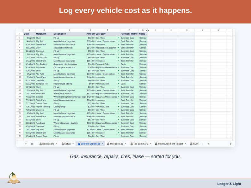The height and width of the screenshot is (188, 251).
Task: Open Dashboard tab dropdown arrow
Action: point(57,144)
